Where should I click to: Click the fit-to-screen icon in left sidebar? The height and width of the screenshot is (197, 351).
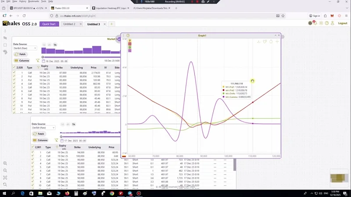pos(5,177)
